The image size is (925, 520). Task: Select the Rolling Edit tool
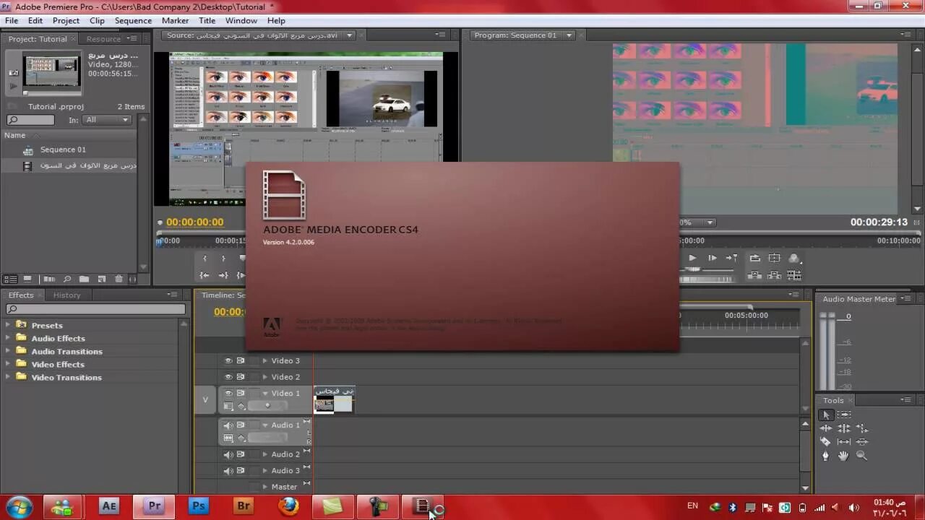[844, 428]
